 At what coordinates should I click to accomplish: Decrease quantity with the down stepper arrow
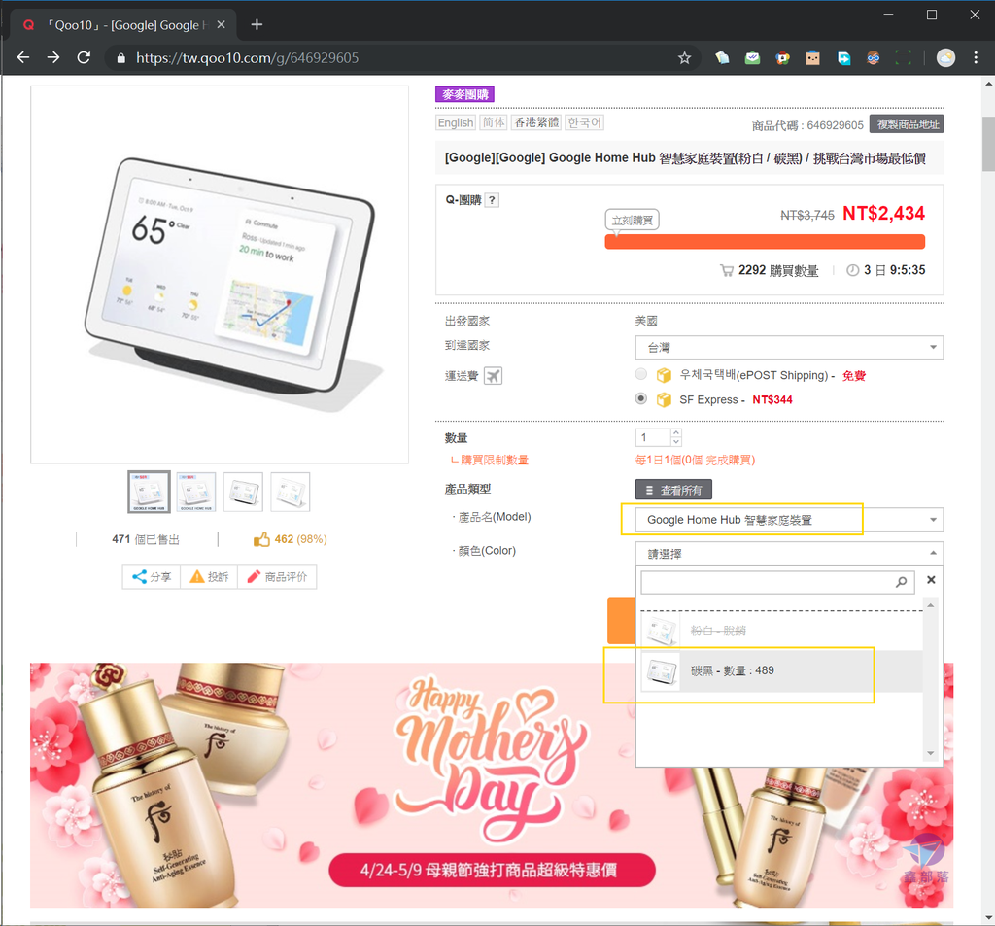coord(676,442)
